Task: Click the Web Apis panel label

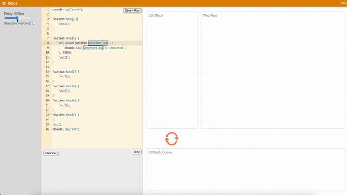Action: coord(210,15)
